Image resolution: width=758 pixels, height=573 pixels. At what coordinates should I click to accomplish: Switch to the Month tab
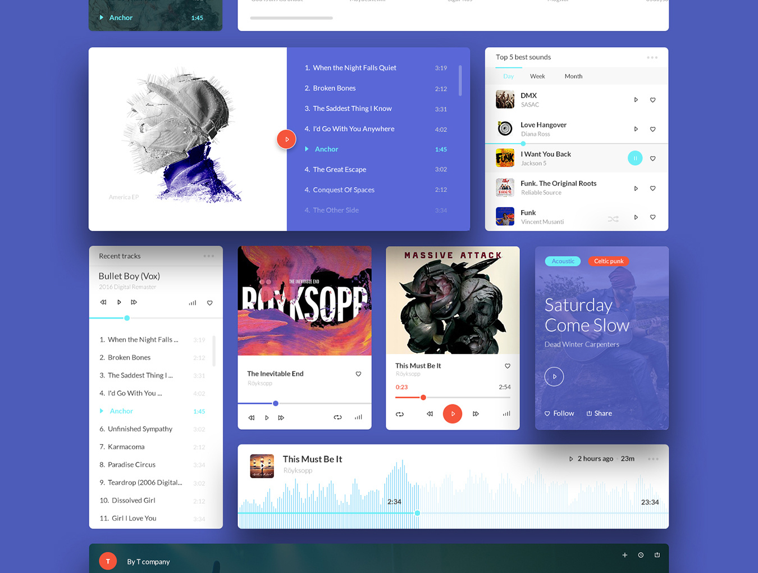click(x=573, y=76)
